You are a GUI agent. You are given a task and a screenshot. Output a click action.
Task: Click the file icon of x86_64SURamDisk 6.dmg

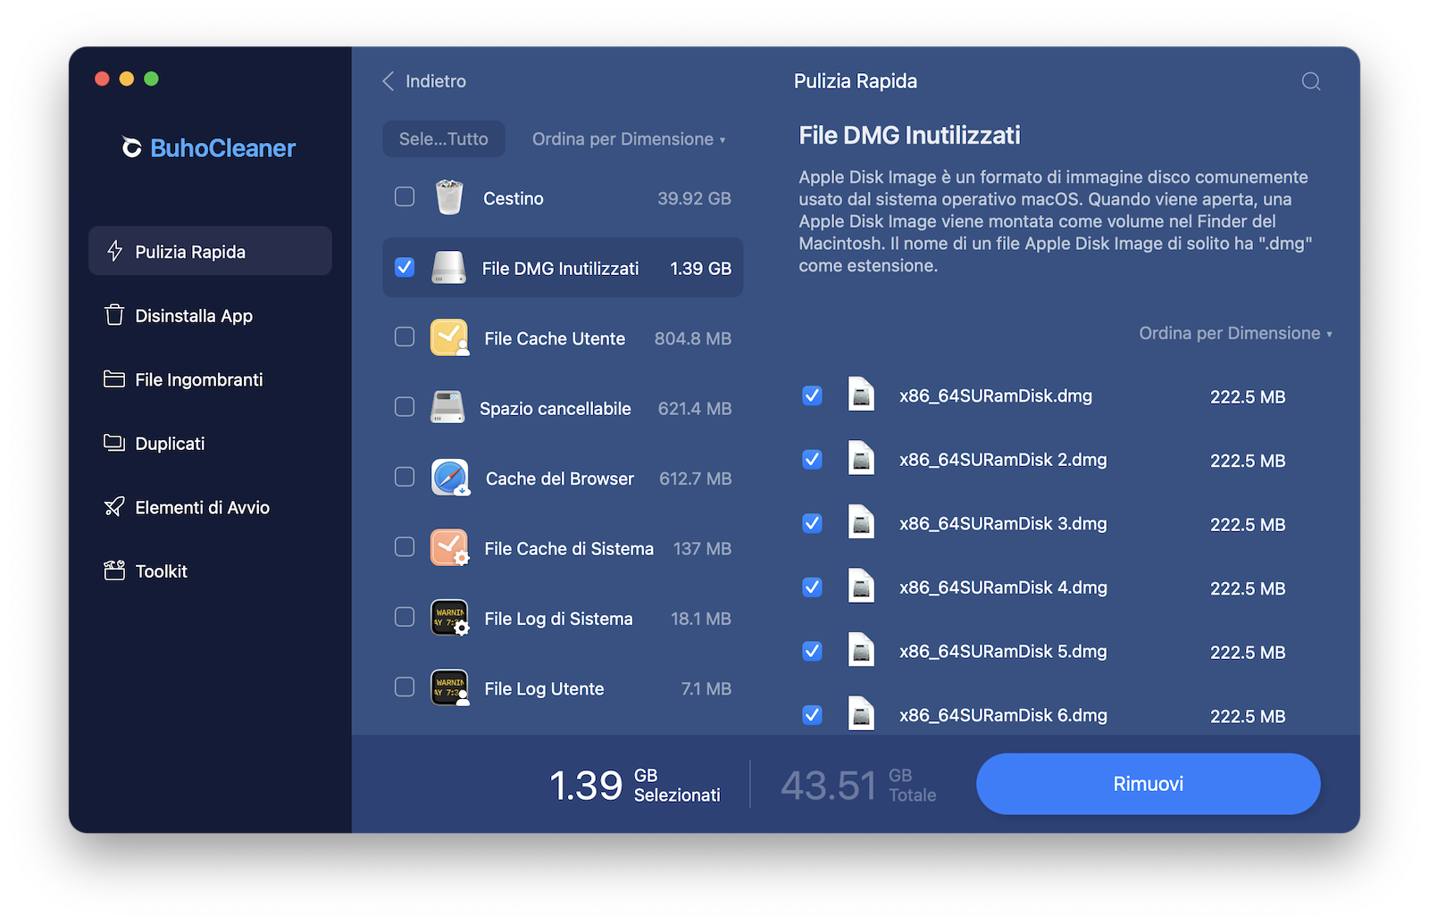coord(861,714)
